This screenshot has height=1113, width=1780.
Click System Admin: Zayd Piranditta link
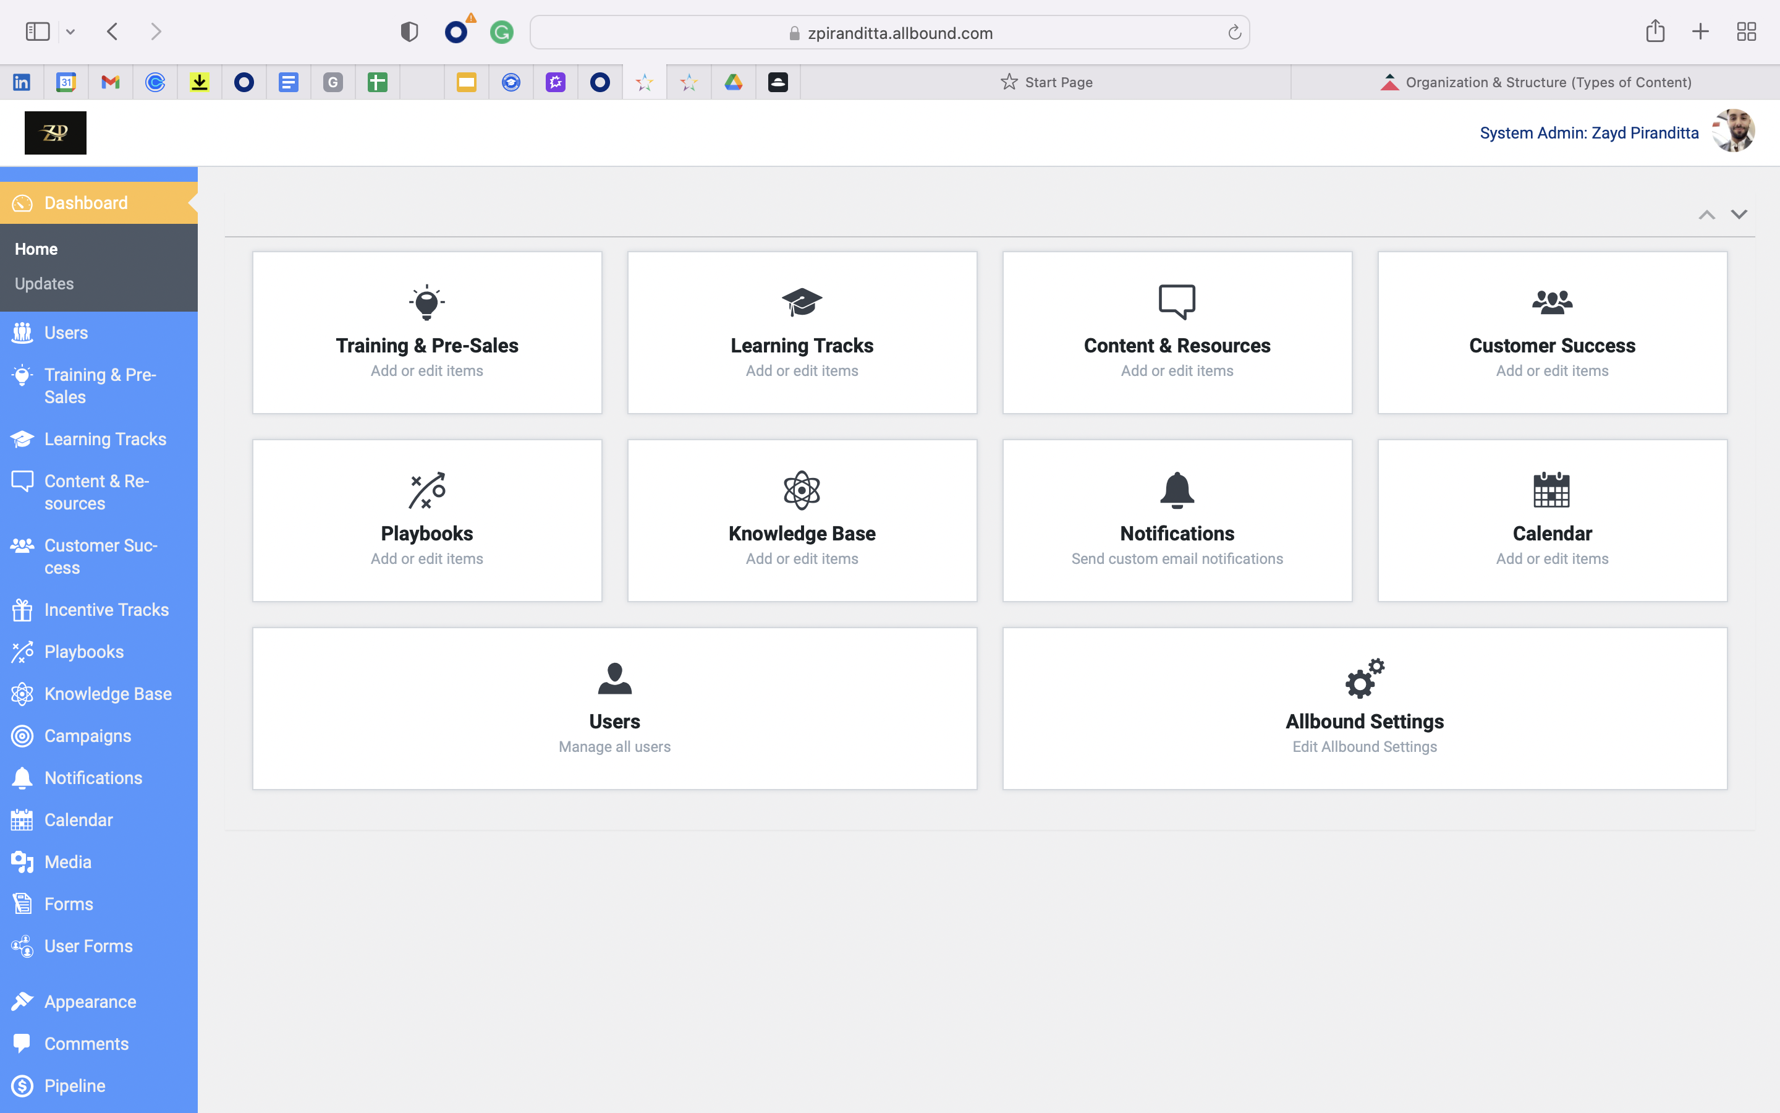1589,133
